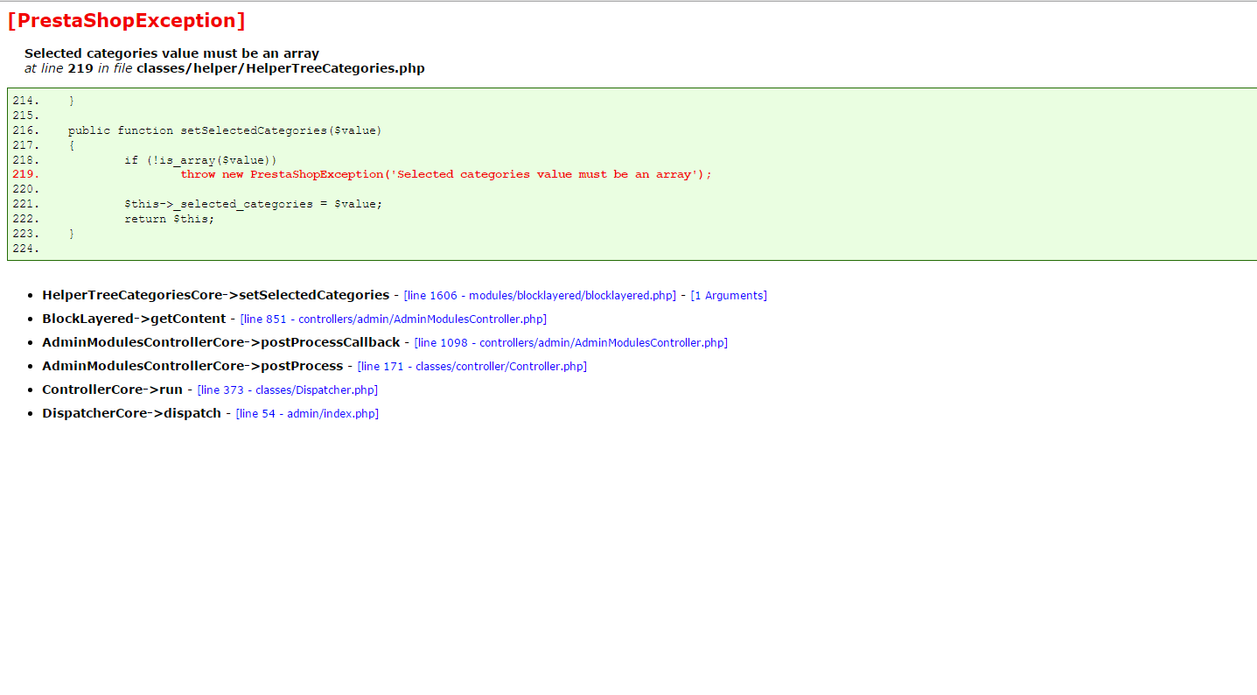Open the line 373 Dispatcher.php link

click(x=288, y=390)
